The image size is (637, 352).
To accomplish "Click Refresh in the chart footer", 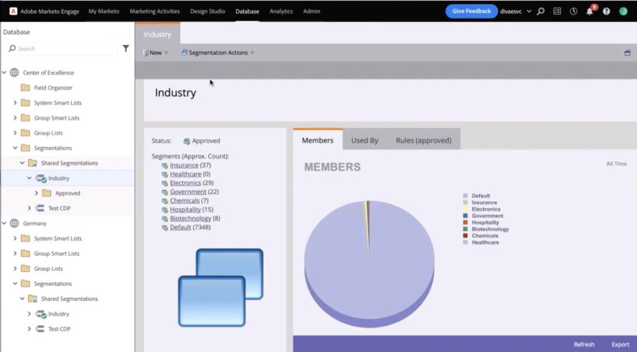I will point(584,344).
